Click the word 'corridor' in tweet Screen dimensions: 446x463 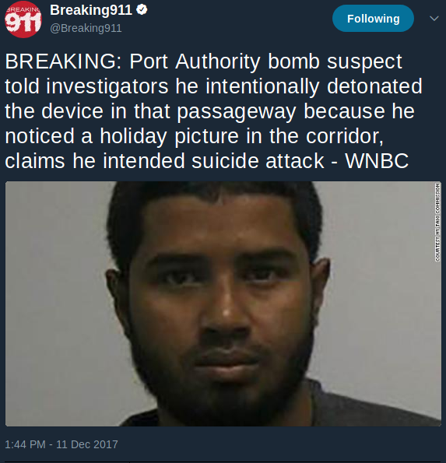tap(344, 136)
